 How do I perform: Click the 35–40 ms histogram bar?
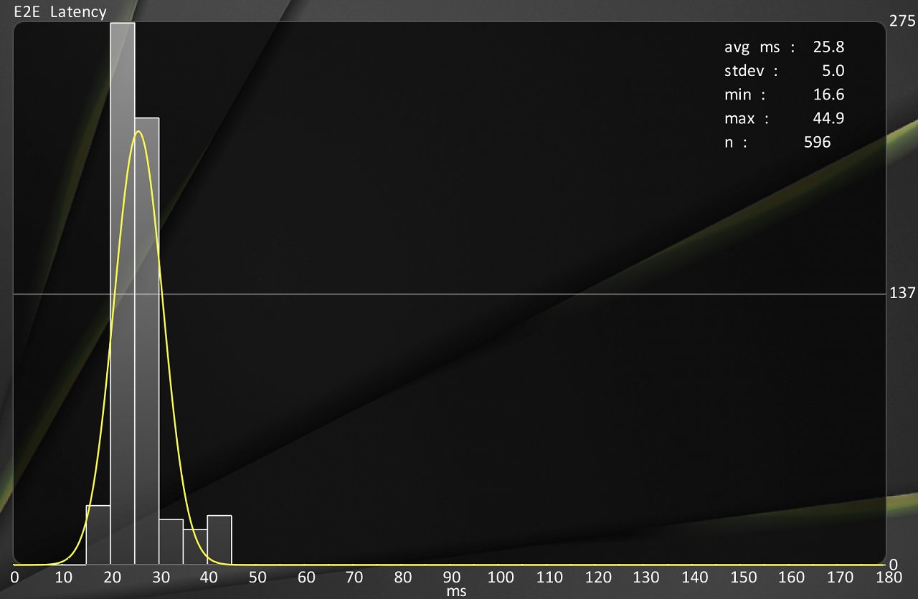[x=196, y=547]
